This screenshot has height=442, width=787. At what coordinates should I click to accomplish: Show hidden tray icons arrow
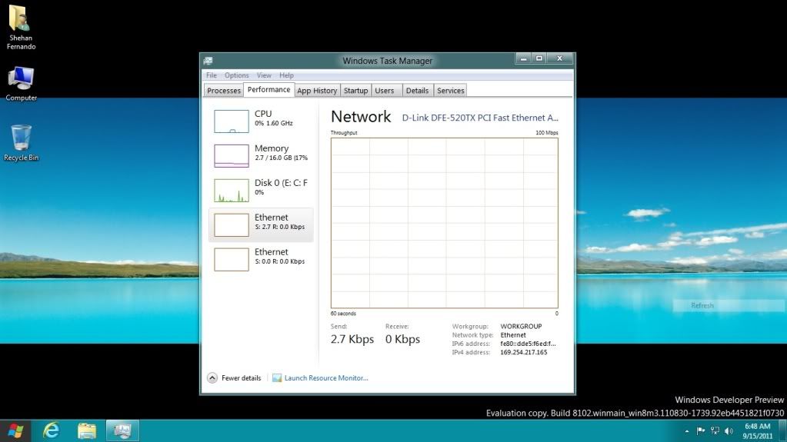687,431
